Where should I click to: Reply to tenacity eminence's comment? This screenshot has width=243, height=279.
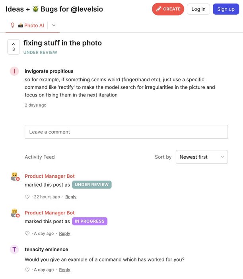pos(64,270)
